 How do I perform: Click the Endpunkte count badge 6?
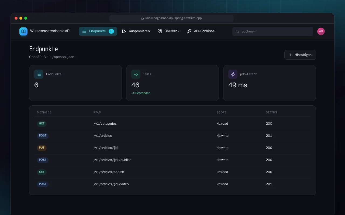(x=111, y=31)
